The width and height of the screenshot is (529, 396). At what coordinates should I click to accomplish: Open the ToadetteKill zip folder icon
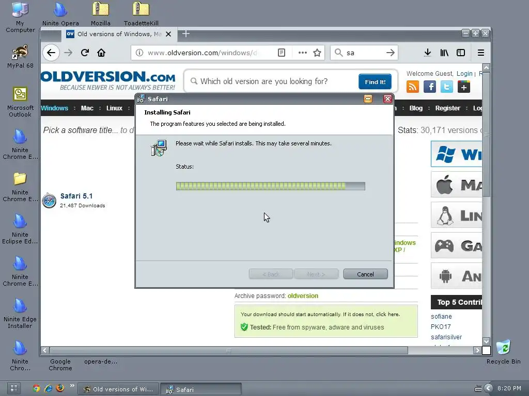coord(141,14)
